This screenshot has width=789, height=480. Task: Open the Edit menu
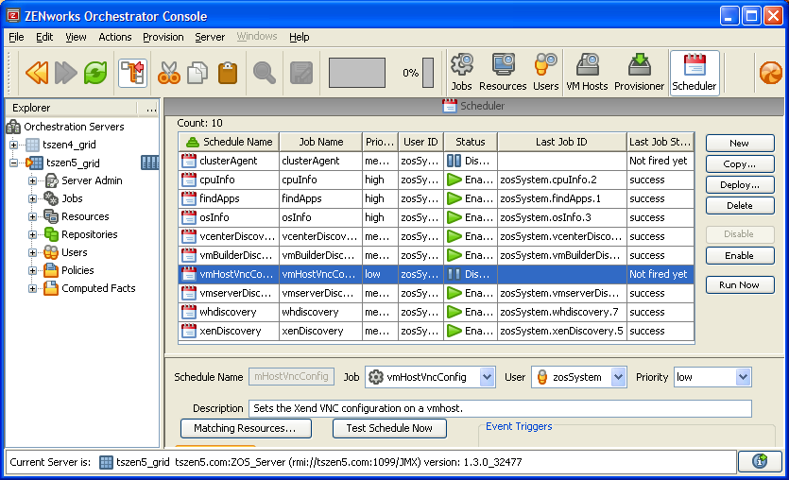[44, 37]
